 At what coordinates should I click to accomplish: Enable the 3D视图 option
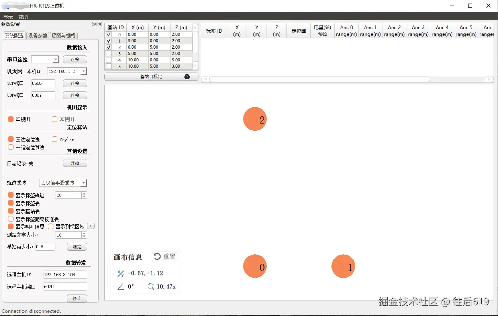click(x=55, y=119)
